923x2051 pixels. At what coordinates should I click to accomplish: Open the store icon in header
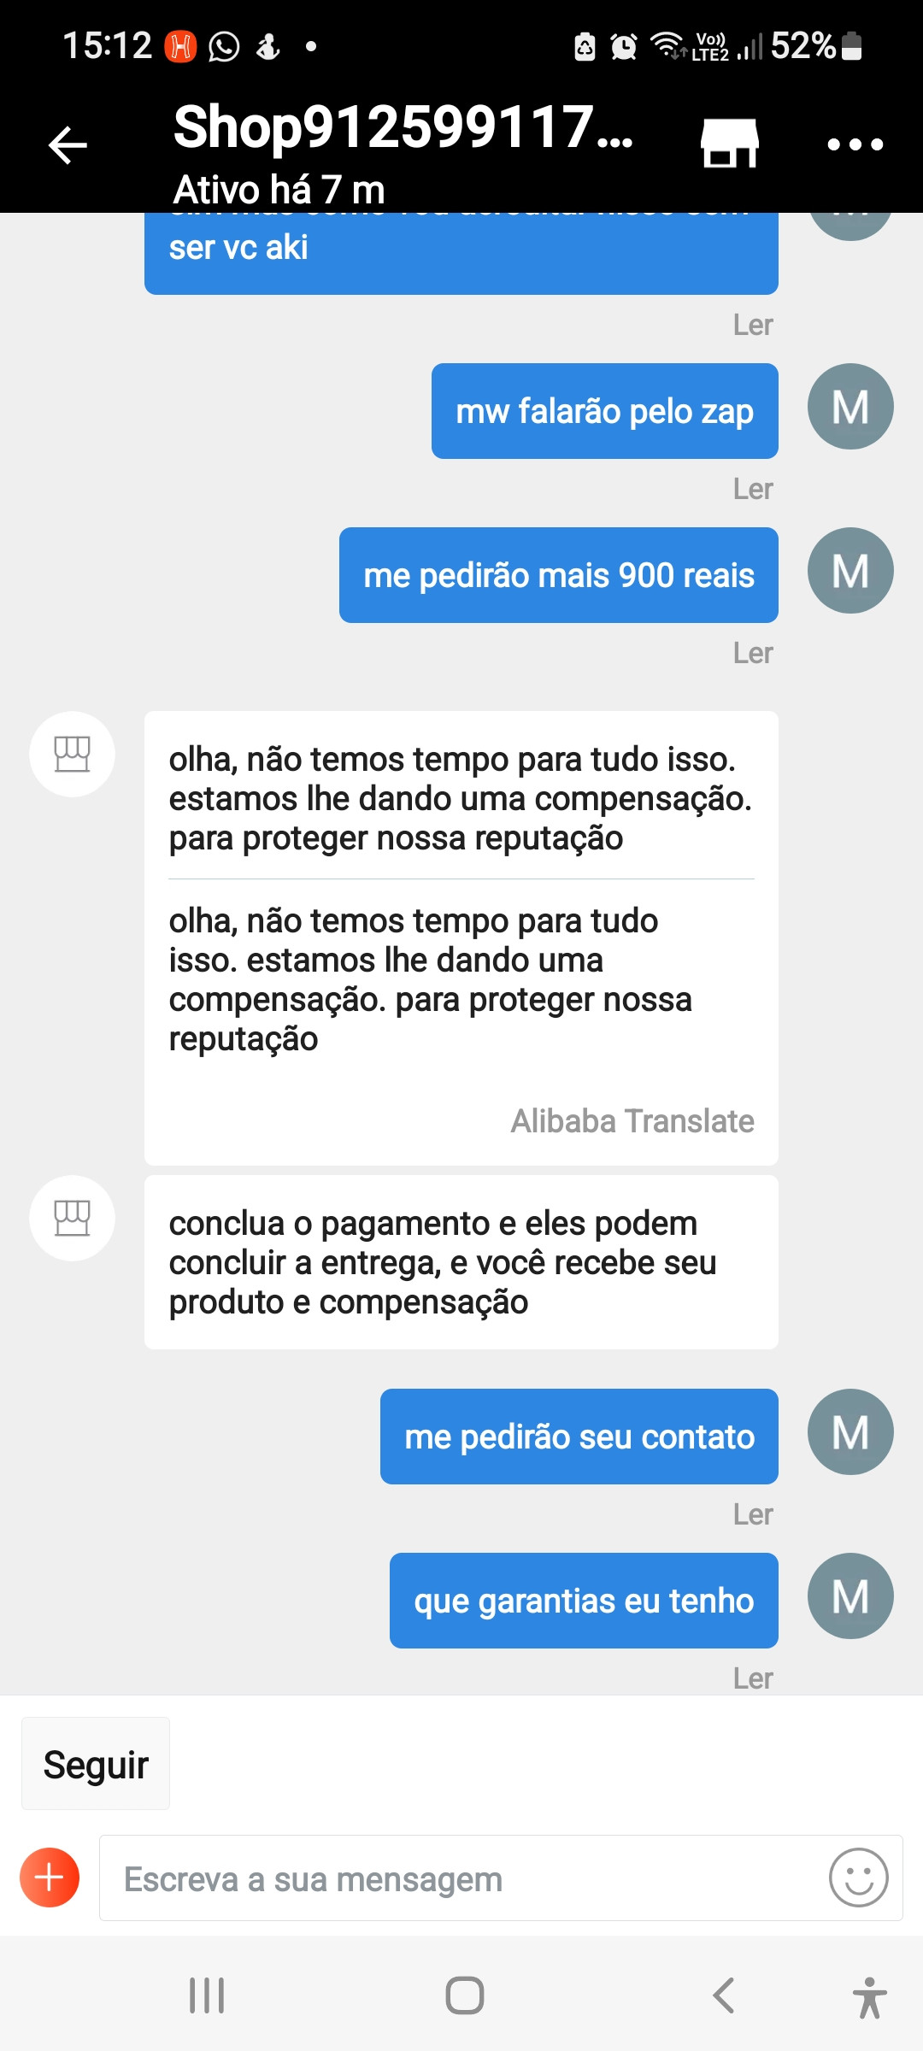729,143
